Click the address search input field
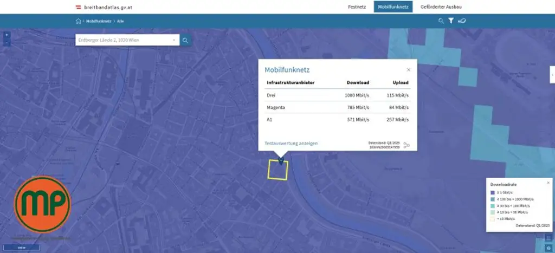The image size is (555, 253). [x=124, y=40]
